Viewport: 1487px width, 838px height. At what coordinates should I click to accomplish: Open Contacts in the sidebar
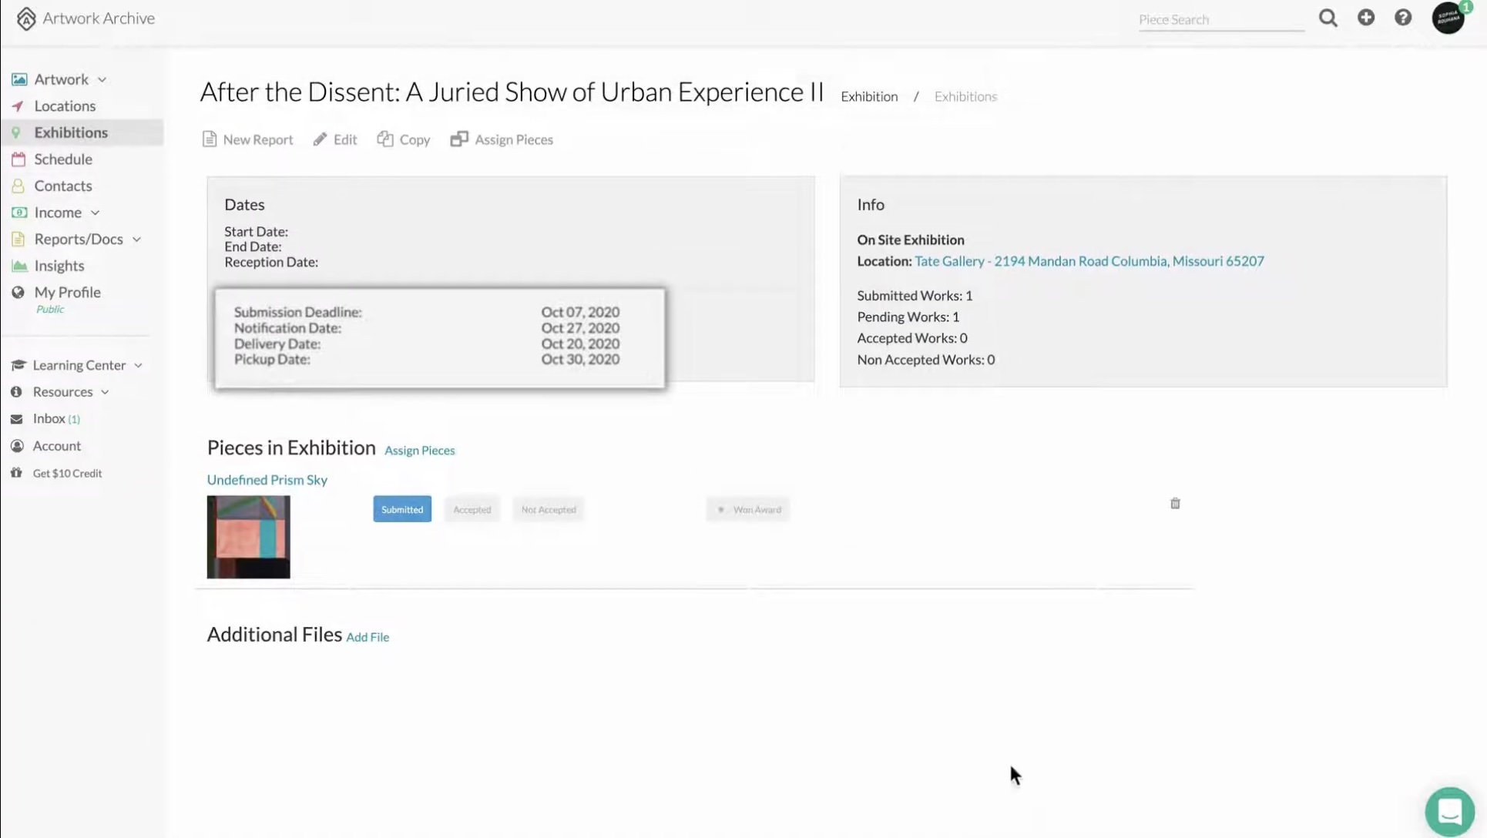pos(63,186)
